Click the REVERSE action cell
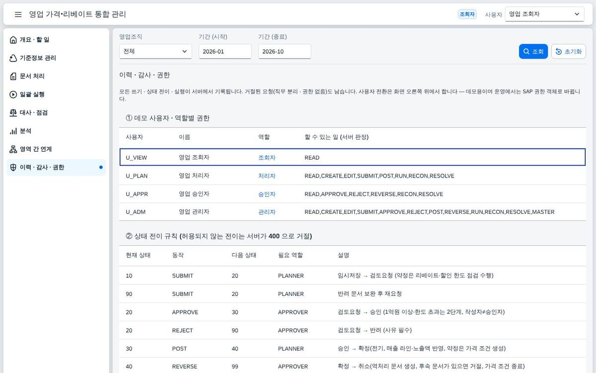The width and height of the screenshot is (596, 373). (185, 367)
